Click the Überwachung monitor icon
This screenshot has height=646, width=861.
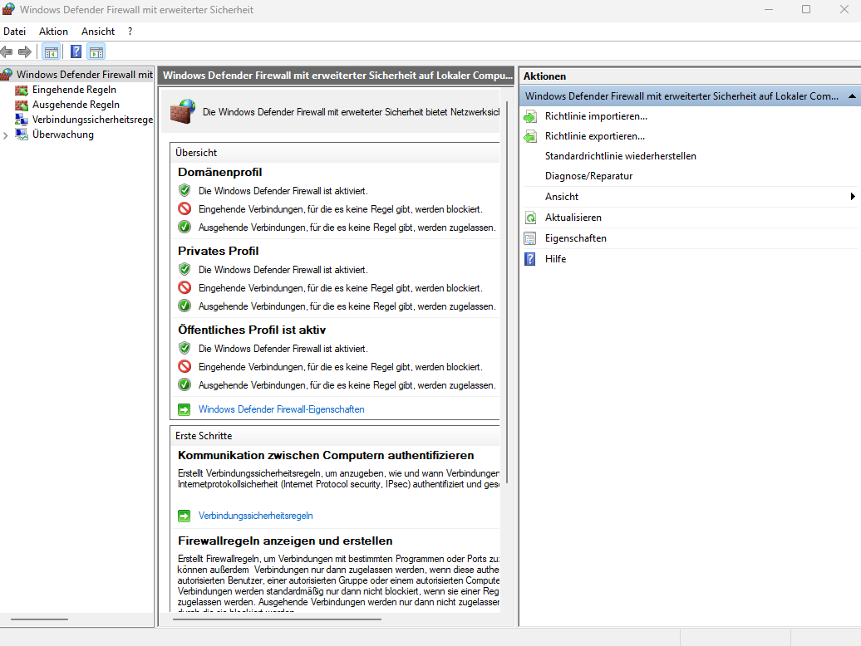22,135
